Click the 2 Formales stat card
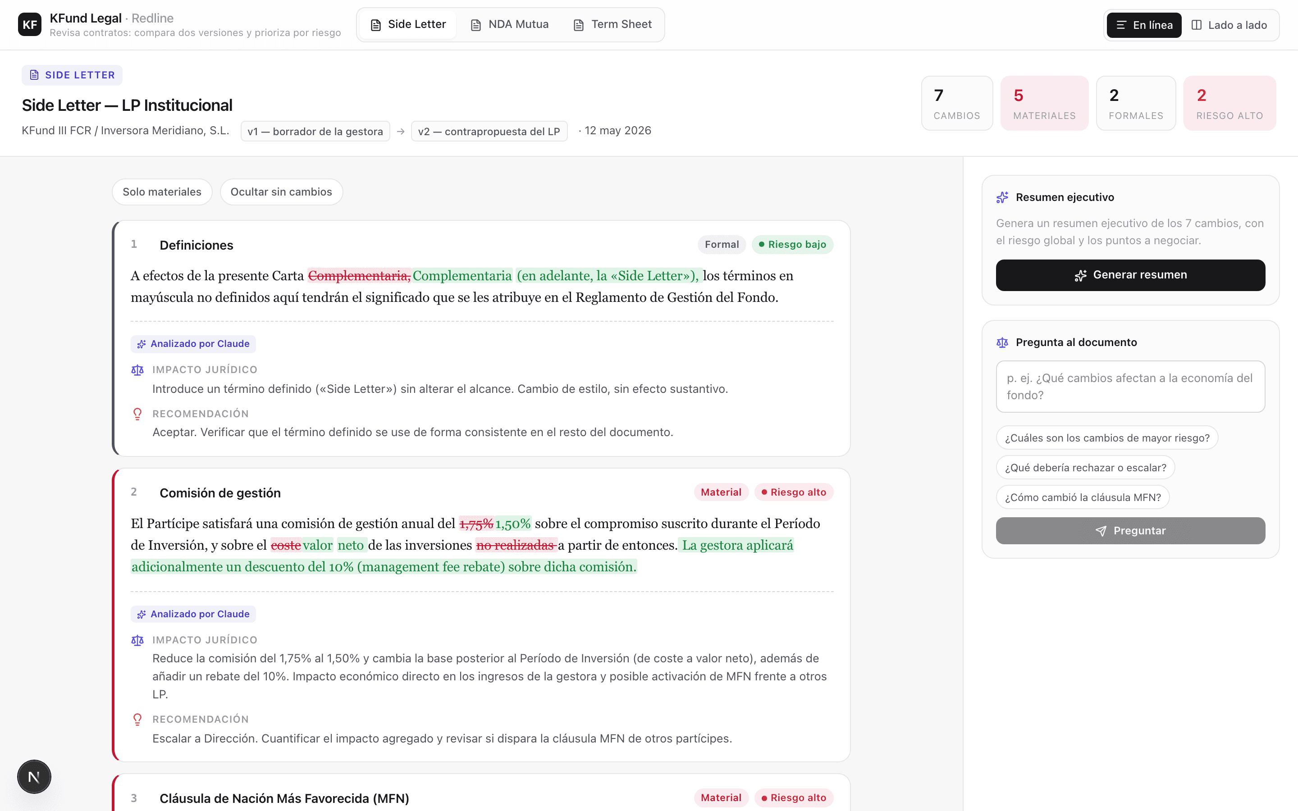 click(1136, 103)
